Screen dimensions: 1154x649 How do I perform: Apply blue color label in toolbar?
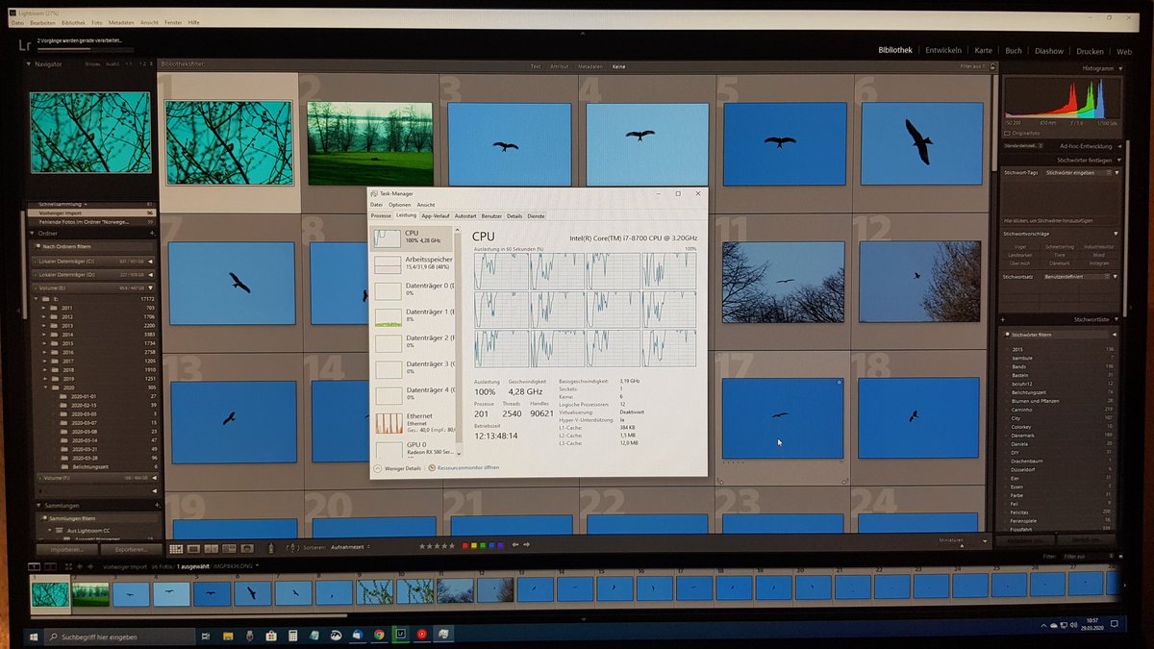coord(491,546)
